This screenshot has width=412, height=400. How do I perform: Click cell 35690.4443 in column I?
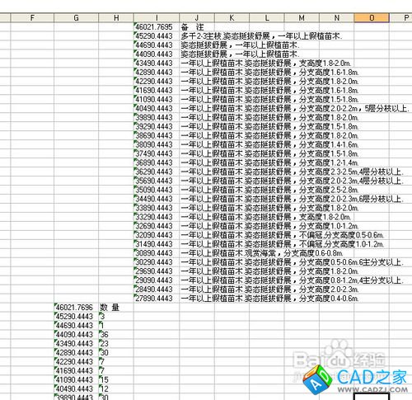157,181
